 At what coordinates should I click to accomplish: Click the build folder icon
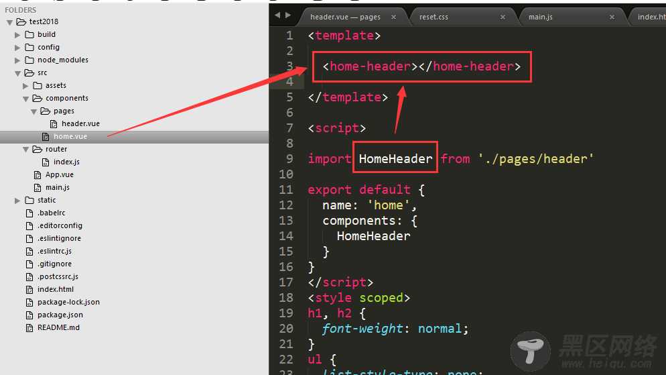point(29,34)
